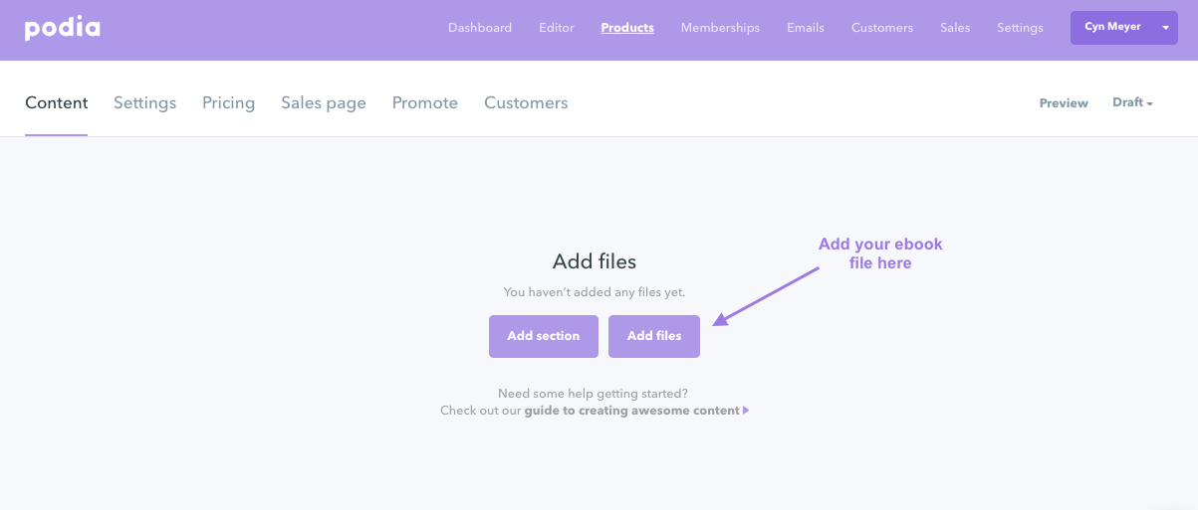Go to Editor in top navigation
Screen dimensions: 1198x510
point(557,28)
